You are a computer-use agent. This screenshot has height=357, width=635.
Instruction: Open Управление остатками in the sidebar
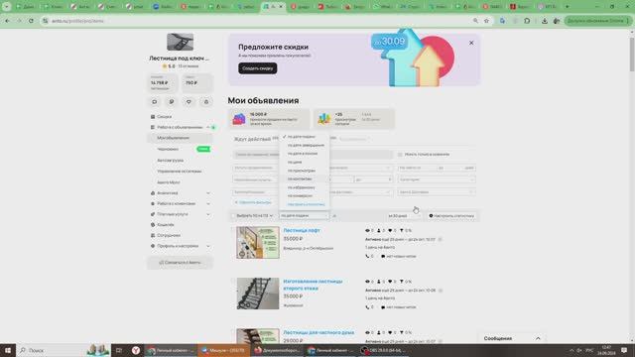(179, 172)
